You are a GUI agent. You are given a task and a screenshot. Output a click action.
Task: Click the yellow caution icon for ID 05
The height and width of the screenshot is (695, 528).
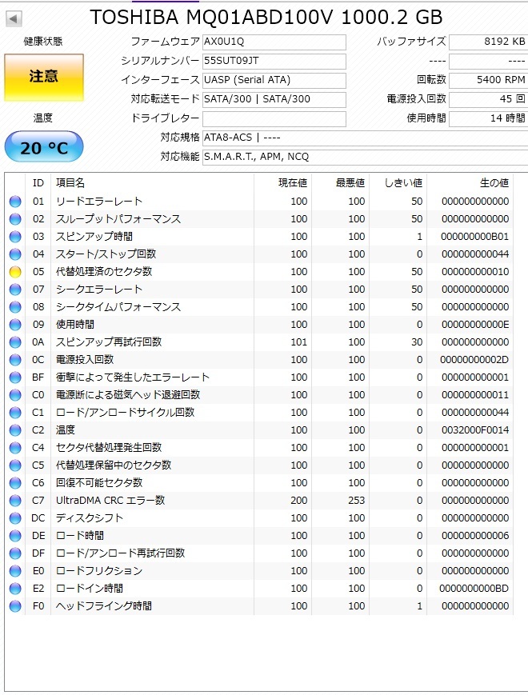tap(15, 272)
